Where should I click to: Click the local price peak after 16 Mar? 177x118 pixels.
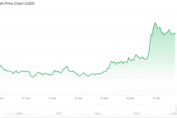click(136, 55)
